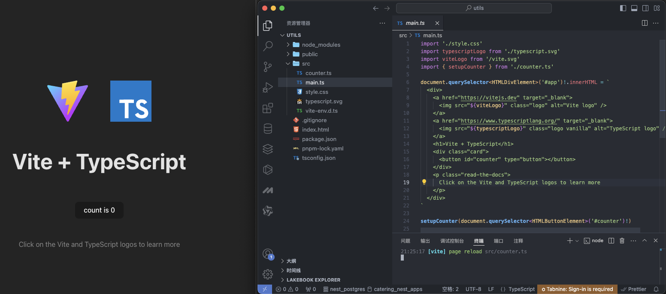Open the Accounts icon with badge
This screenshot has height=294, width=666.
tap(268, 254)
